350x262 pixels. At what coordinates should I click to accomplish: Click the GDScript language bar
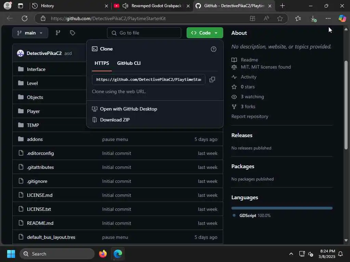(x=282, y=208)
